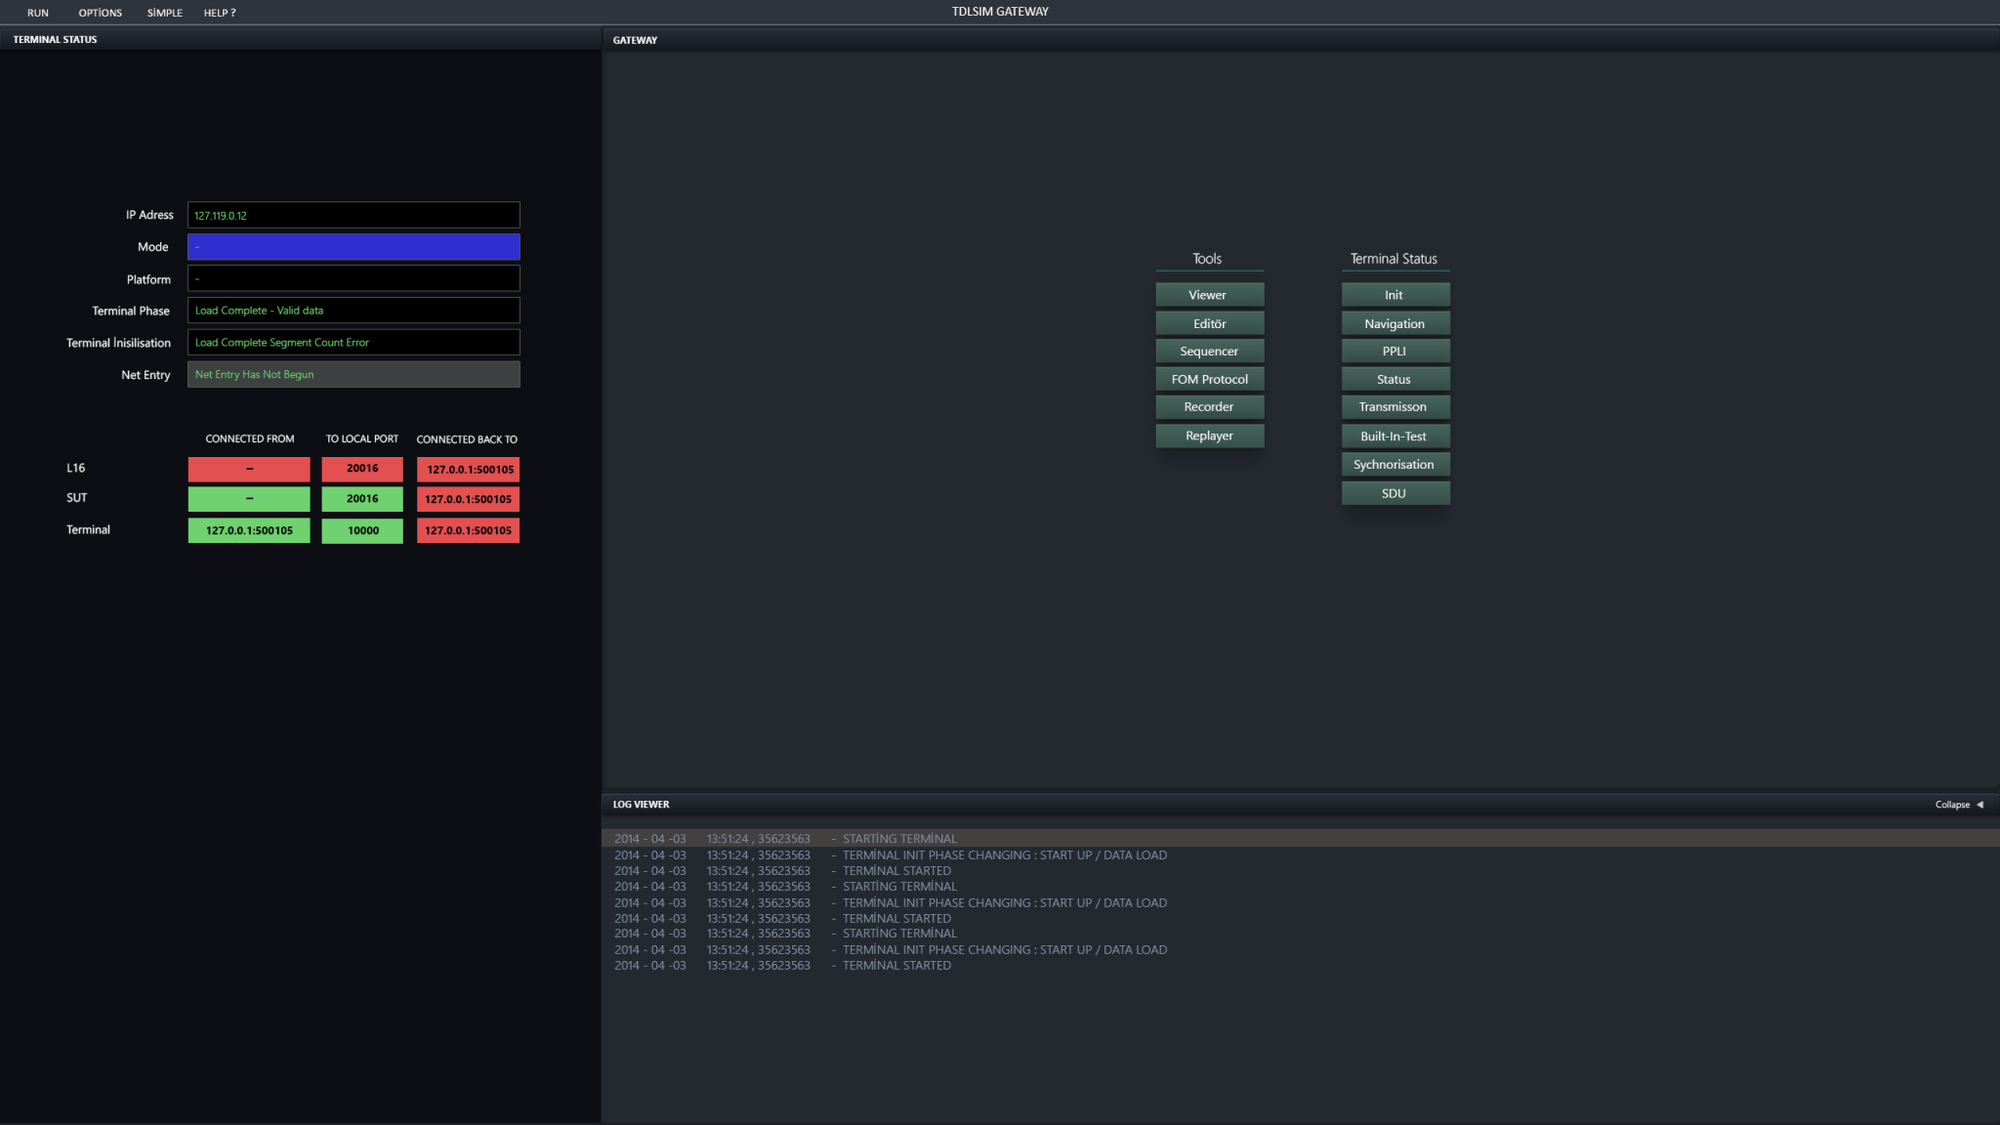Image resolution: width=2000 pixels, height=1125 pixels.
Task: Open the Built-In-Test panel
Action: pos(1395,436)
